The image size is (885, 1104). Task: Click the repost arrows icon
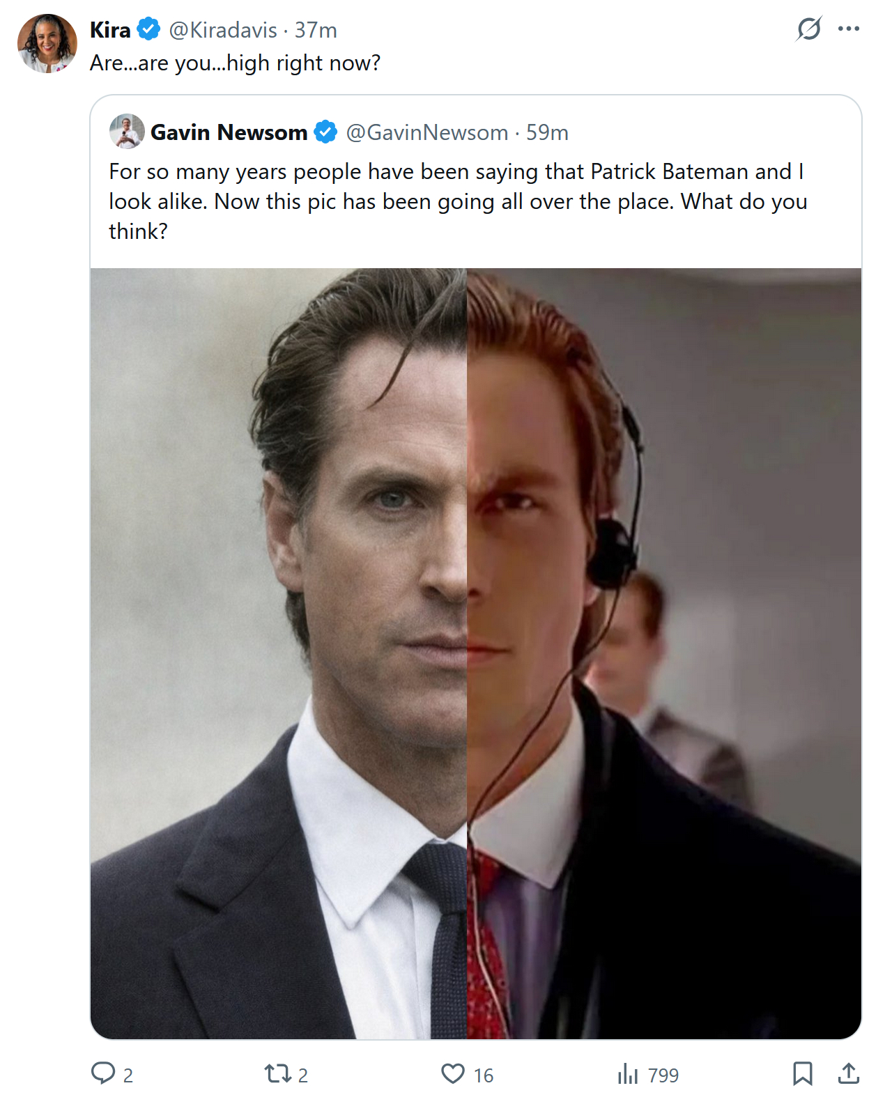[277, 1073]
